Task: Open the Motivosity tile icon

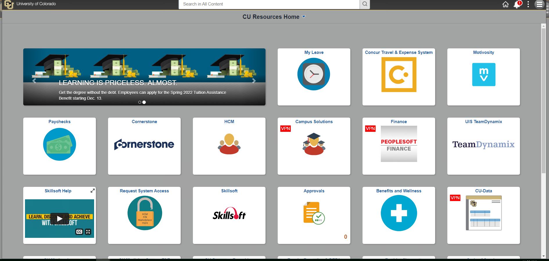Action: (x=483, y=74)
